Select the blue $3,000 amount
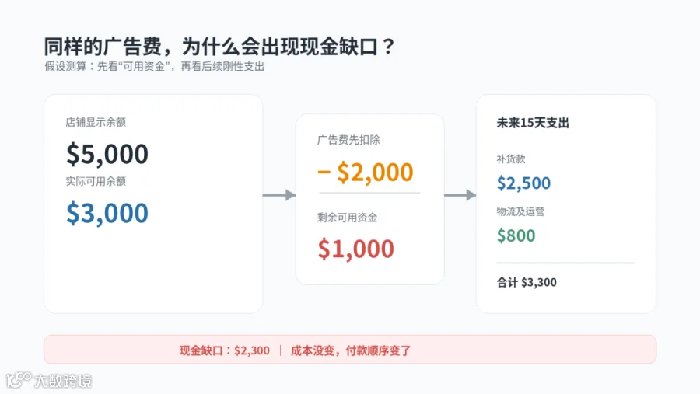 pos(107,213)
